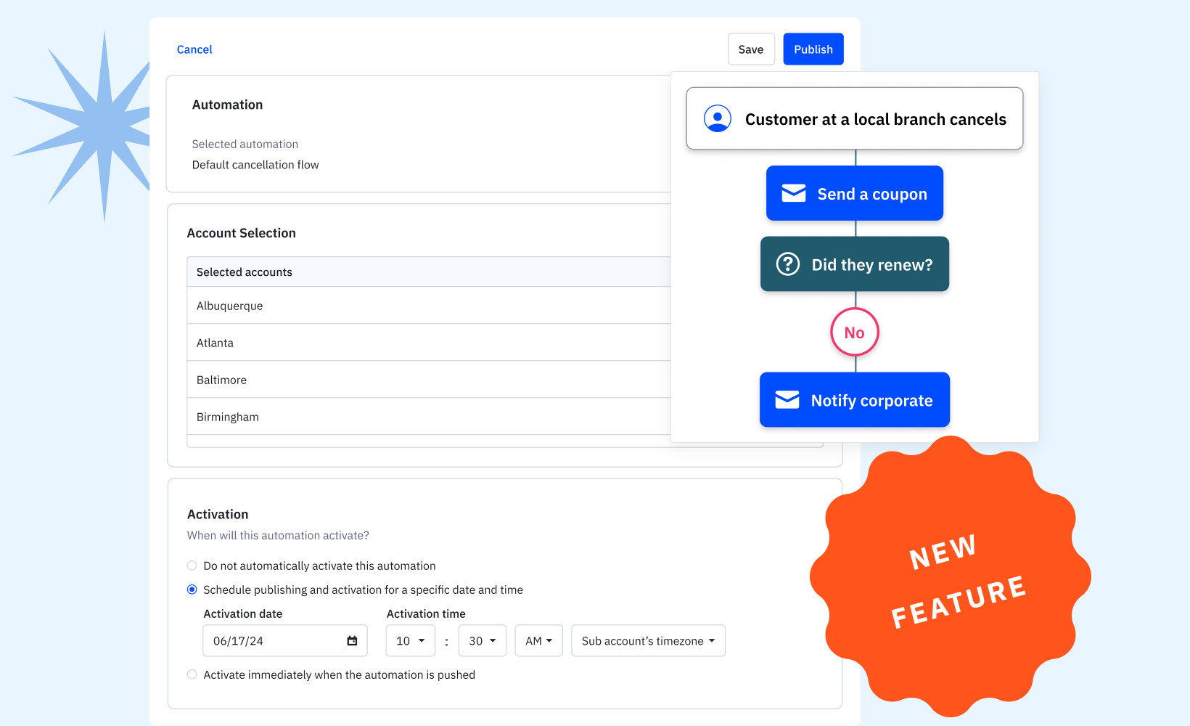Enable 'Activate immediately when the automation is pushed'
1190x726 pixels.
[x=192, y=674]
